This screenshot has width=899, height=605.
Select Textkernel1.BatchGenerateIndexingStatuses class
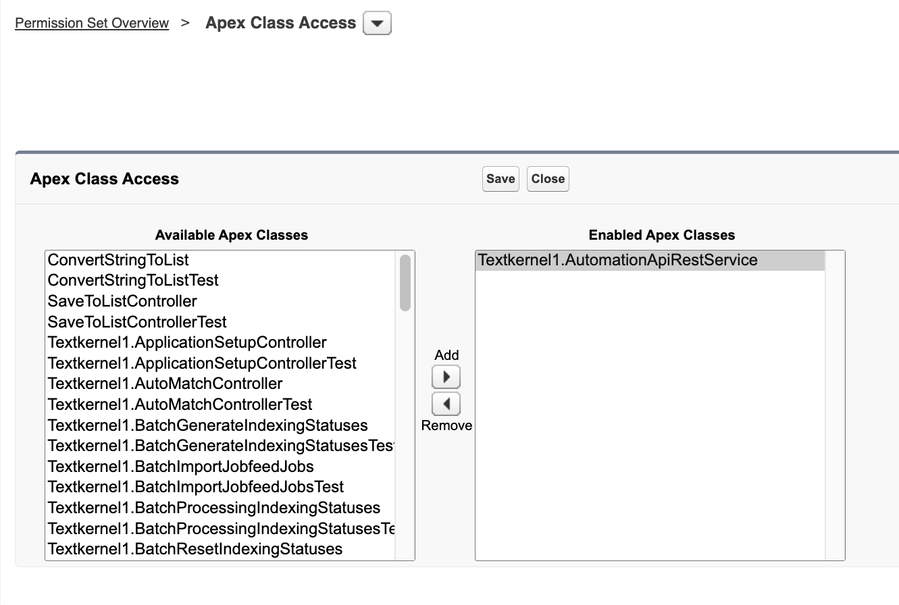221,425
